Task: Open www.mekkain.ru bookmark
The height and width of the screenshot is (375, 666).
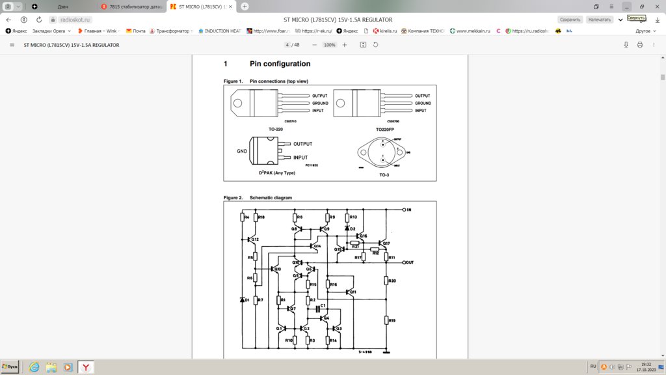Action: coord(470,31)
